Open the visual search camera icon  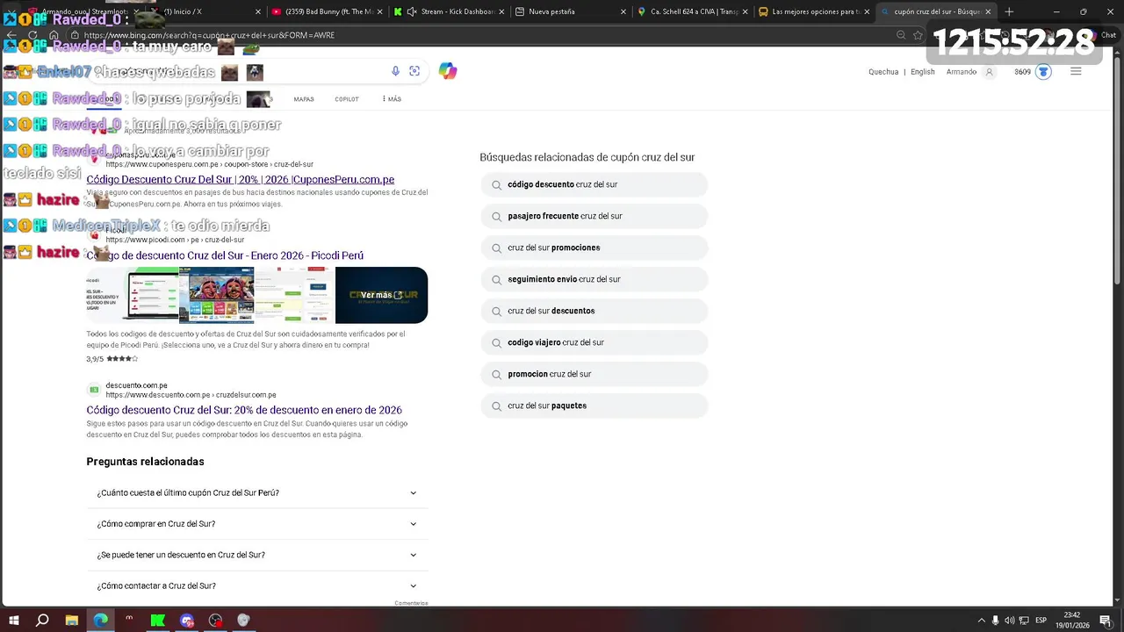coord(414,71)
